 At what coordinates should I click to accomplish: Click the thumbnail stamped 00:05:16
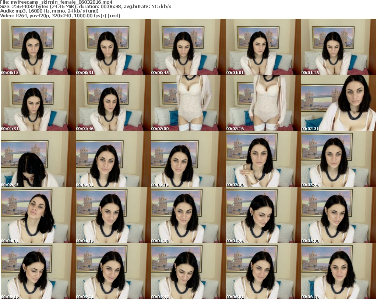coord(38,271)
